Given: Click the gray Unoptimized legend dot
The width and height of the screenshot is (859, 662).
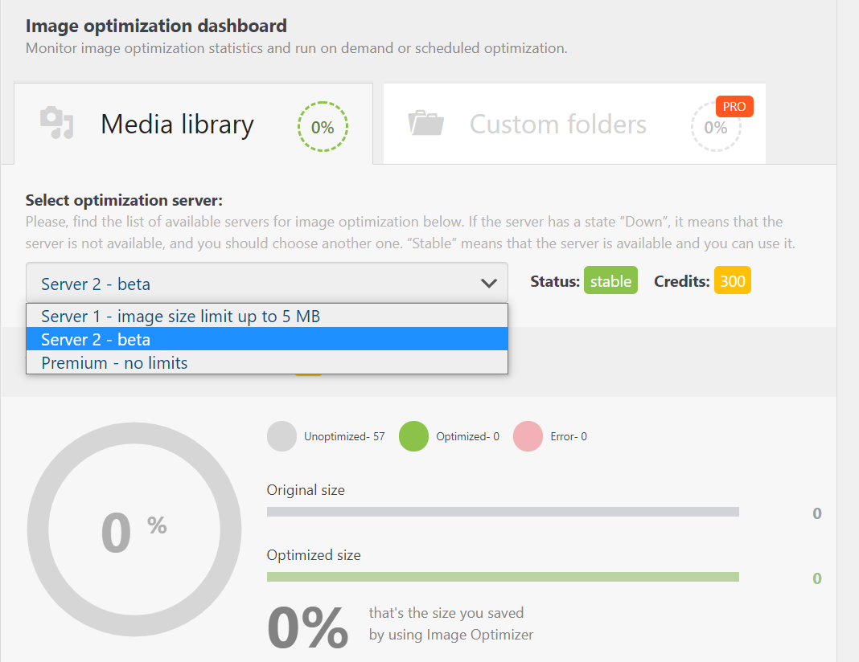Looking at the screenshot, I should click(x=282, y=436).
